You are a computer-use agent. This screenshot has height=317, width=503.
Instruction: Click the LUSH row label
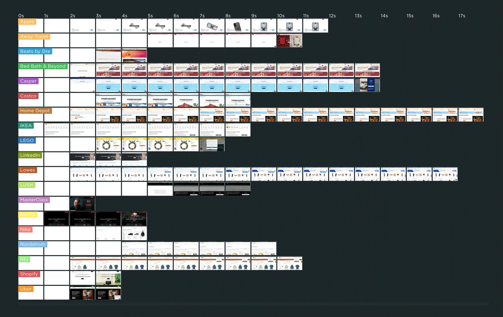[26, 185]
